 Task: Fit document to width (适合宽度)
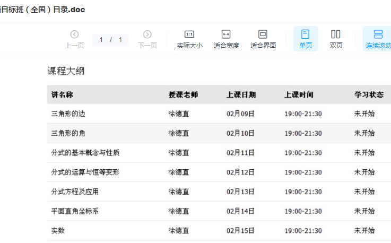click(x=226, y=39)
